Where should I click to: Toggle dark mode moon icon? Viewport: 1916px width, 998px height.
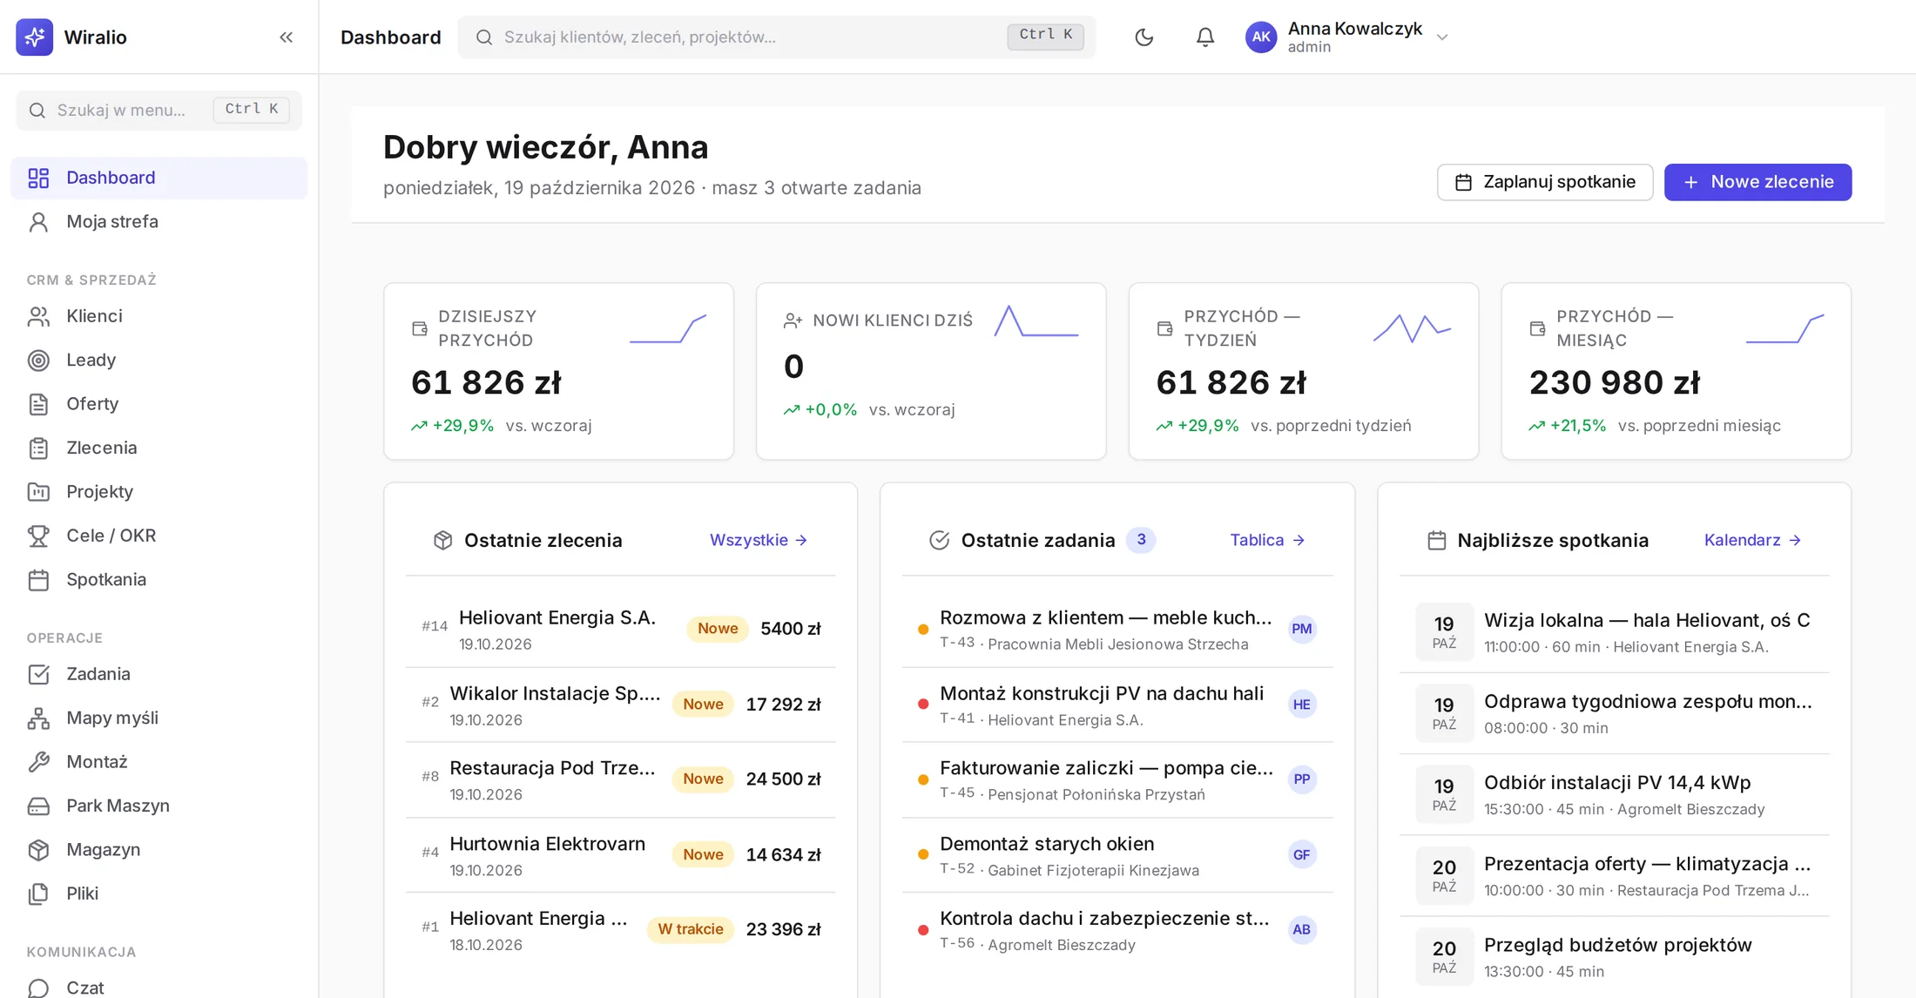1144,37
